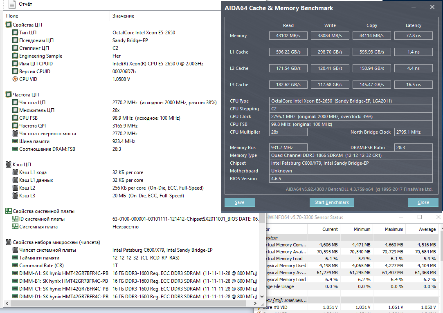Click the CPU VID lightning icon

(x=15, y=79)
